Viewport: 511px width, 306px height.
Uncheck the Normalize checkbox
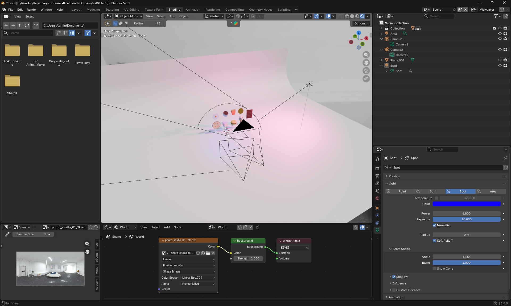pyautogui.click(x=434, y=225)
